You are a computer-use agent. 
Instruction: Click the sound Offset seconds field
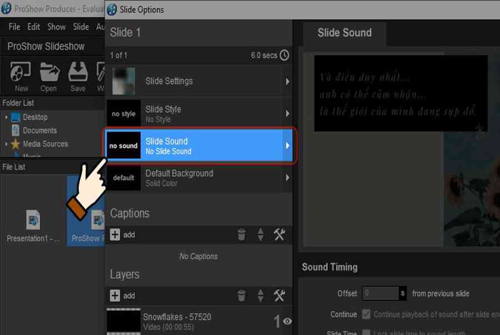click(381, 293)
